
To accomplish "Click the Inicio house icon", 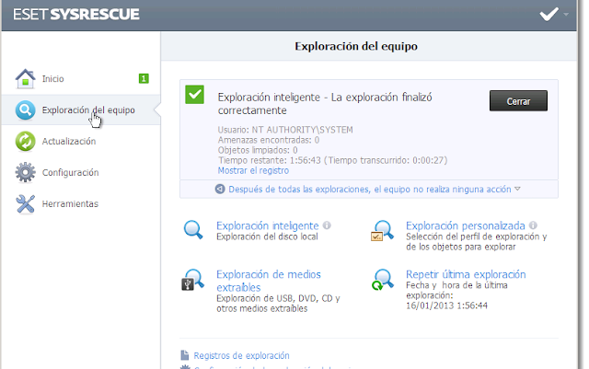I will pyautogui.click(x=25, y=78).
